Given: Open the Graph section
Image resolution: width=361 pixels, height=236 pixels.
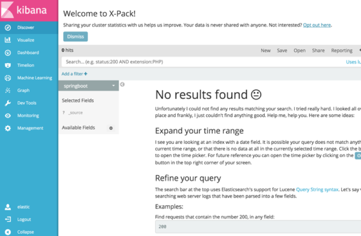Looking at the screenshot, I should (23, 91).
